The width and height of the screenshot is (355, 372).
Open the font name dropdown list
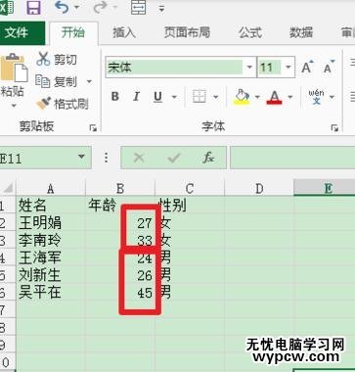pyautogui.click(x=249, y=68)
